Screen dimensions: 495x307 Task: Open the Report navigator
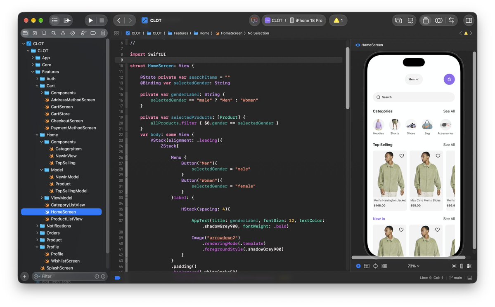(x=103, y=33)
